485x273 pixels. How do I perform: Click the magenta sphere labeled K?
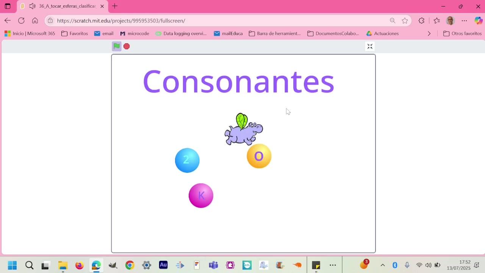click(x=201, y=196)
